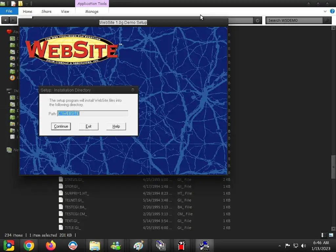Viewport: 336px width, 252px height.
Task: Click the red canister icon on the taskbar
Action: (x=181, y=245)
